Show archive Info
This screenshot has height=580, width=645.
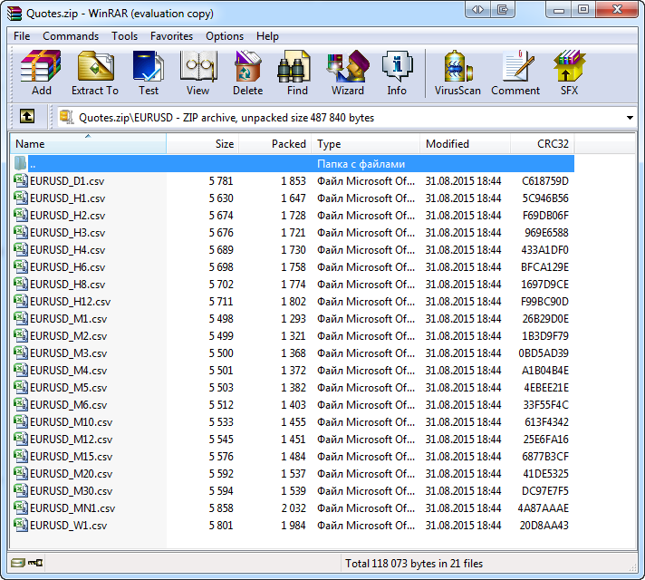coord(397,73)
